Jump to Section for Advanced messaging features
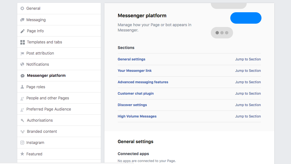 (x=248, y=82)
